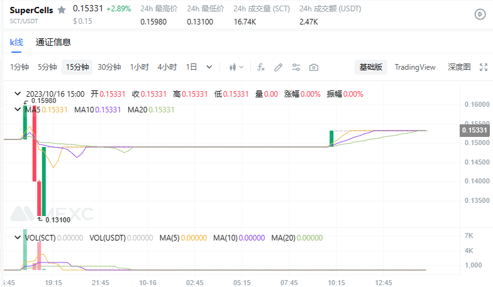Click the 24h 最高价 value 0.15980

click(x=153, y=21)
